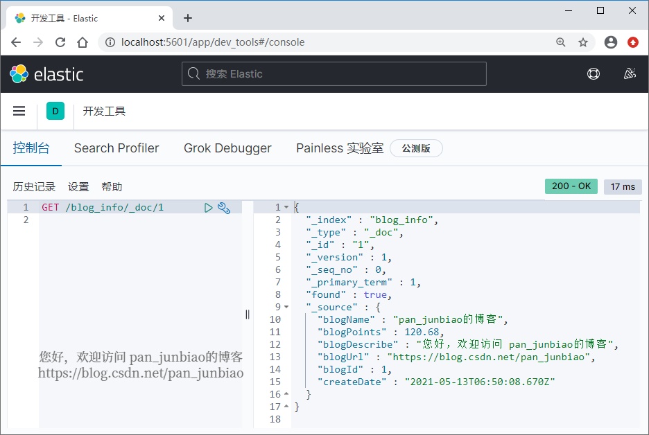Collapse the _source object at line 9

(x=286, y=308)
